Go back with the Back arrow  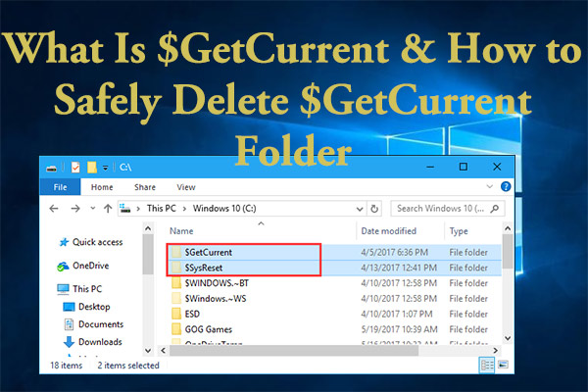pyautogui.click(x=54, y=209)
